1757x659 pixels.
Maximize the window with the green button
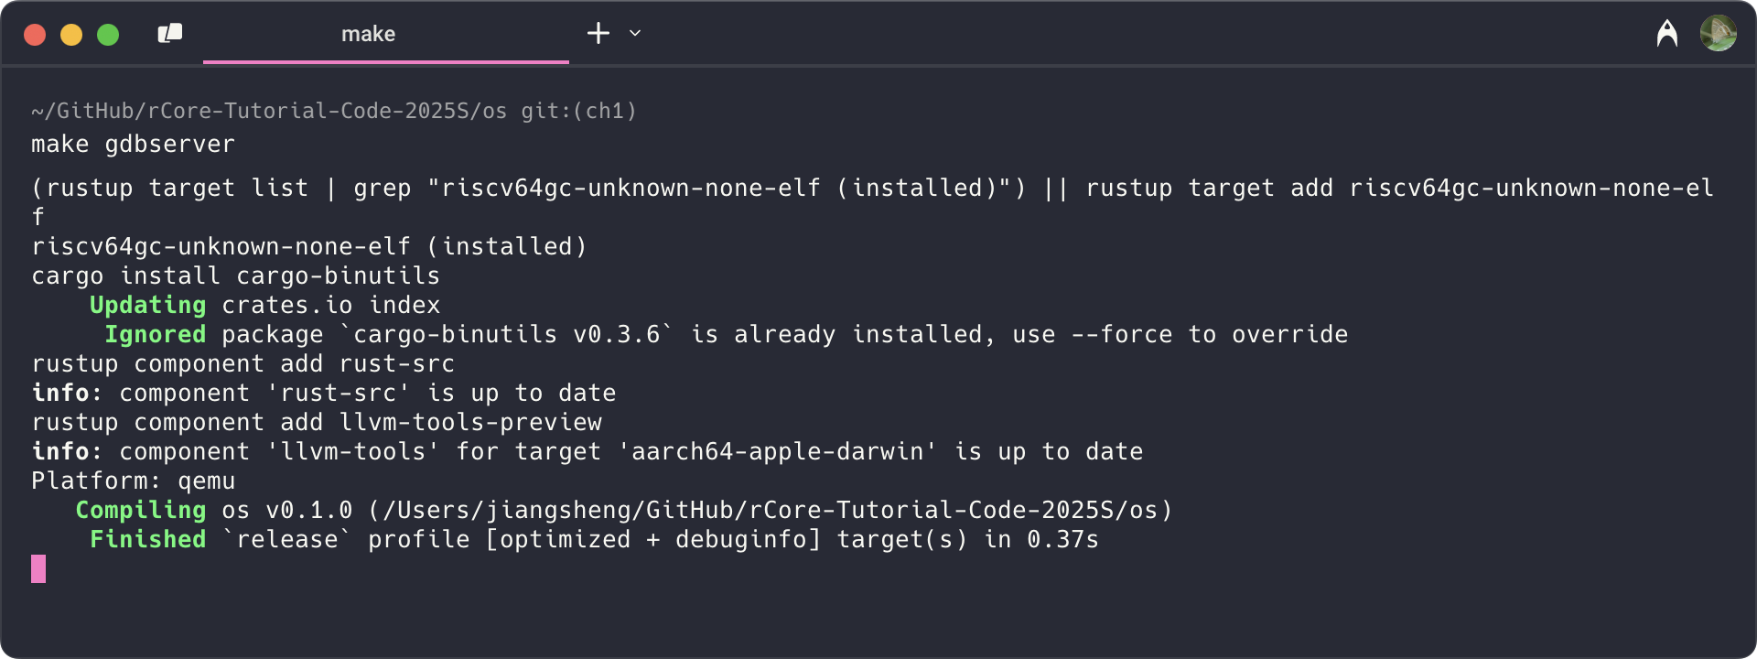coord(108,35)
